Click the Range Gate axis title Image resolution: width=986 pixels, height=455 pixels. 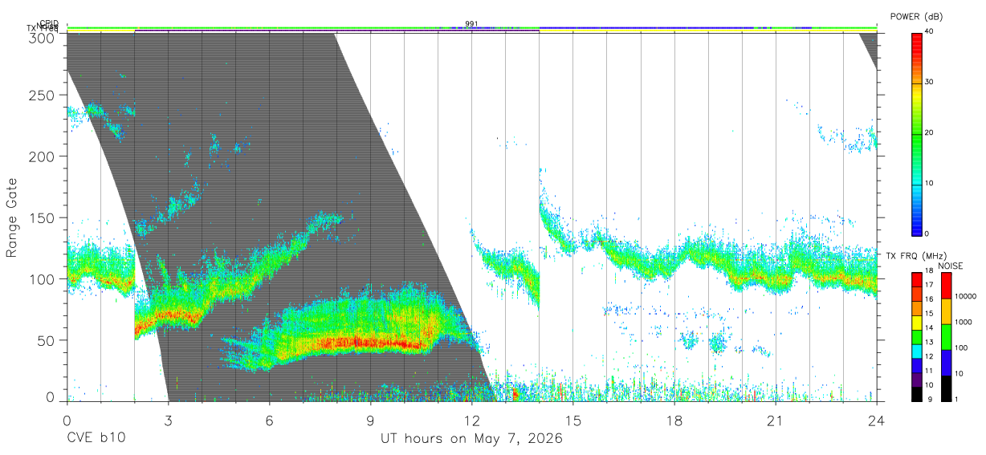pos(12,217)
